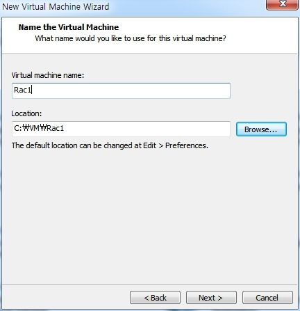Click the 'Location:' label
The width and height of the screenshot is (300, 311).
(x=26, y=113)
